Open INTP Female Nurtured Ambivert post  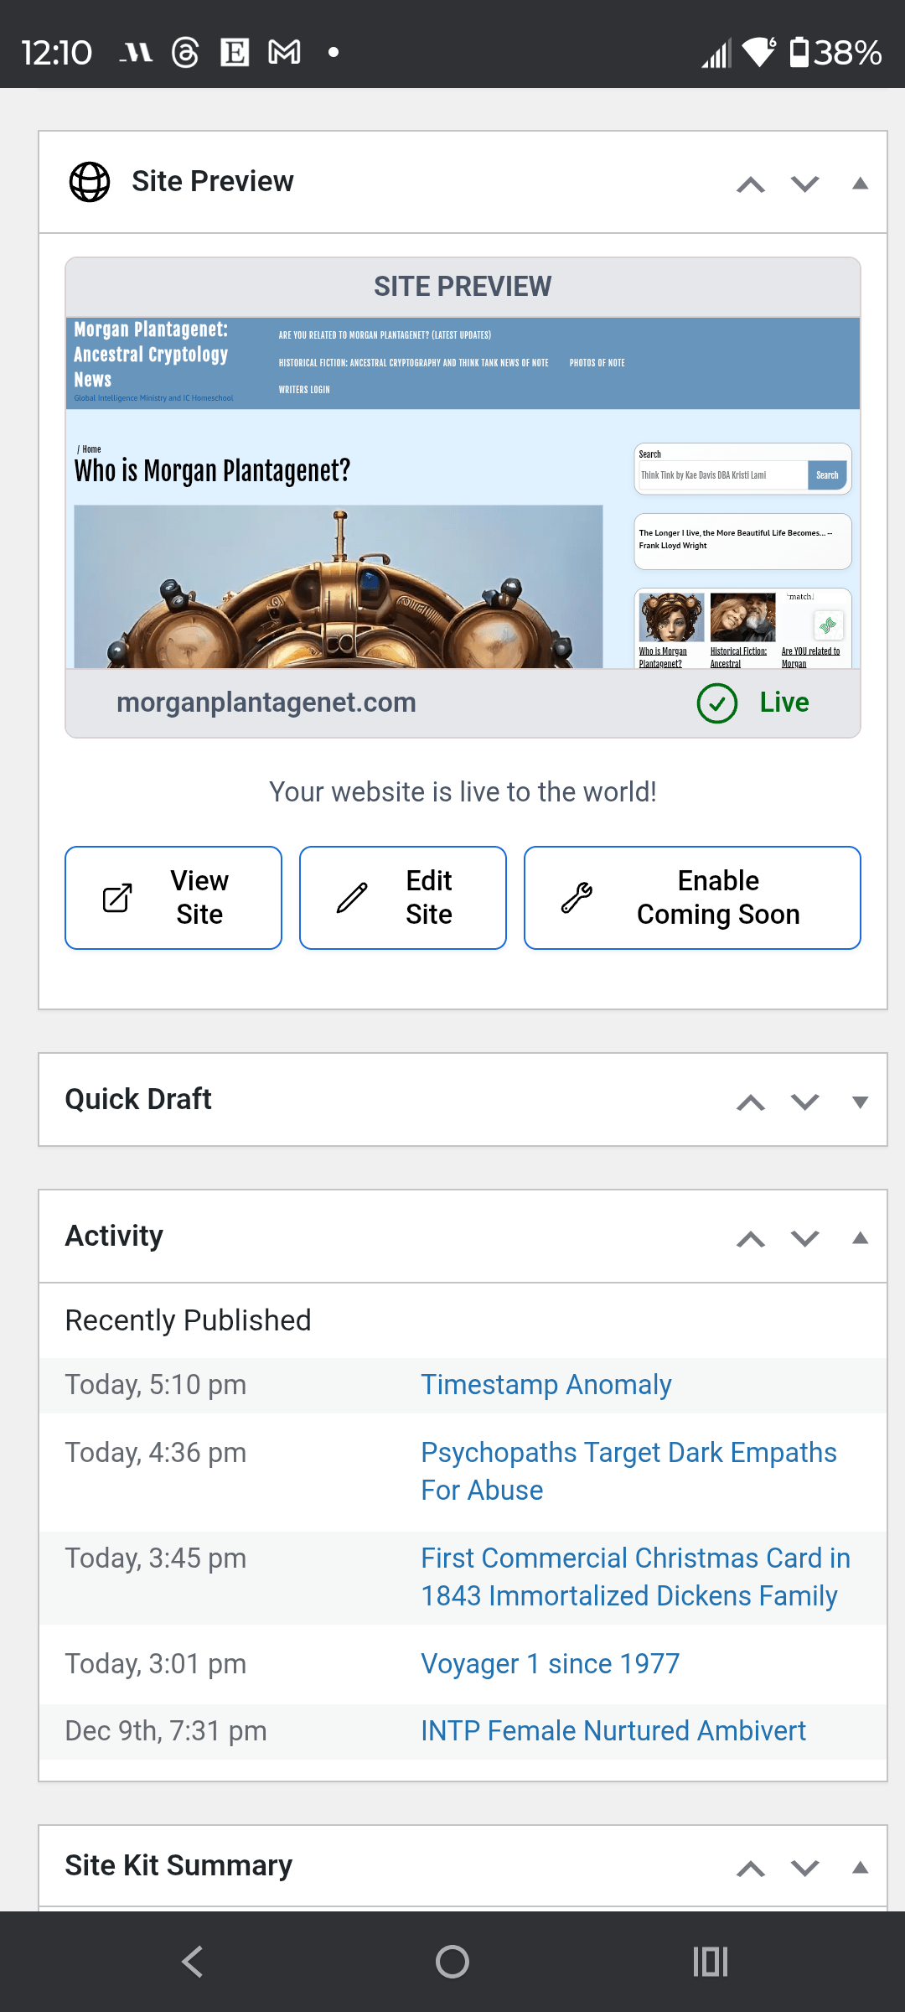coord(613,1731)
